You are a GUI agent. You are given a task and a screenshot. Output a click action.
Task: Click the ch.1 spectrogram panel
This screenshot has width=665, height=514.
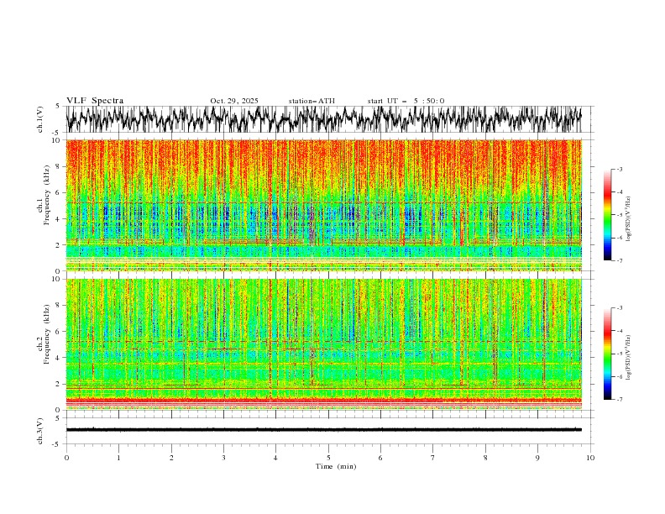pyautogui.click(x=323, y=205)
